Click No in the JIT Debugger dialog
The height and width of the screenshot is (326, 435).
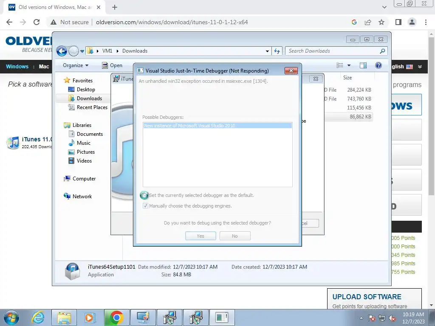pos(235,236)
